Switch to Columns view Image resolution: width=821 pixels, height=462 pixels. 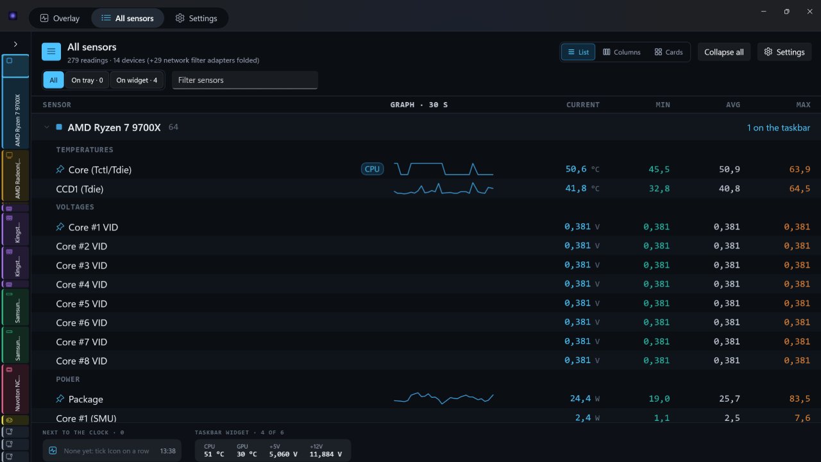coord(622,52)
